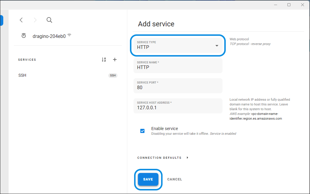Close the application window
310x194 pixels.
[x=303, y=5]
